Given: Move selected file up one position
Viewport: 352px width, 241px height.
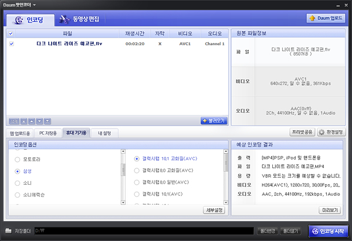Looking at the screenshot, I should (32, 121).
